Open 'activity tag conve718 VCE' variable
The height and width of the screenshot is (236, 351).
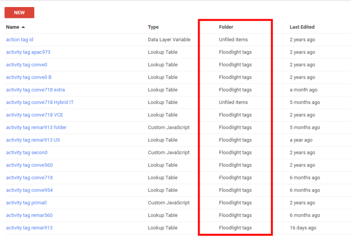[34, 115]
